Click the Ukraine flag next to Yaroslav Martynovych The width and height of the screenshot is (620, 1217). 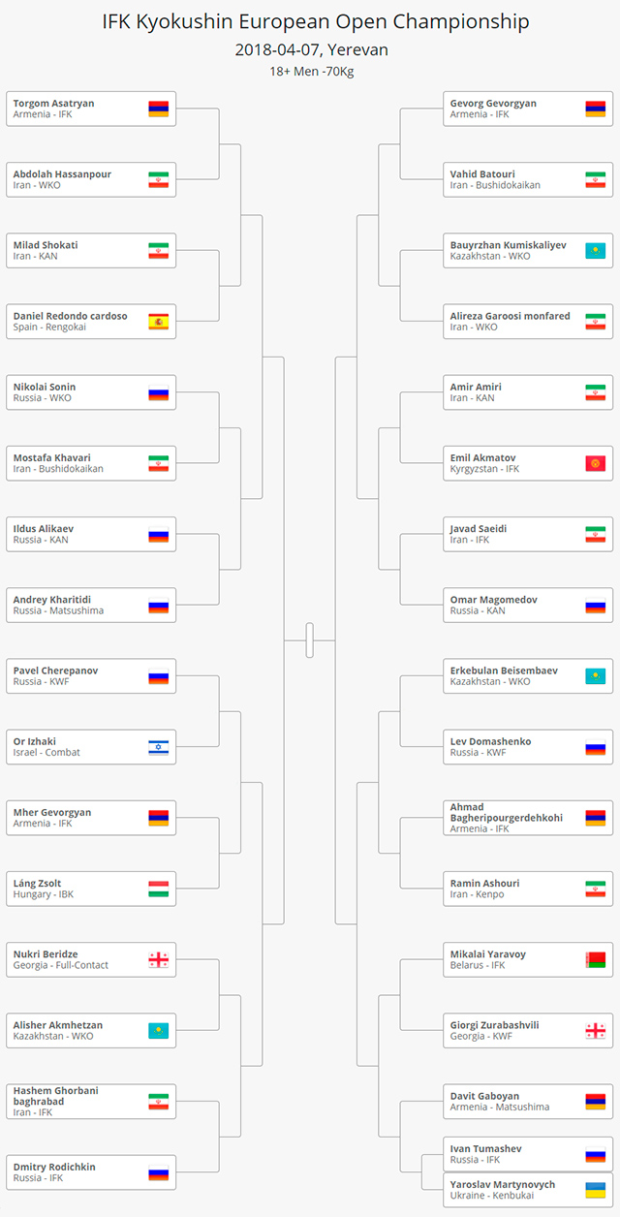pyautogui.click(x=596, y=1190)
